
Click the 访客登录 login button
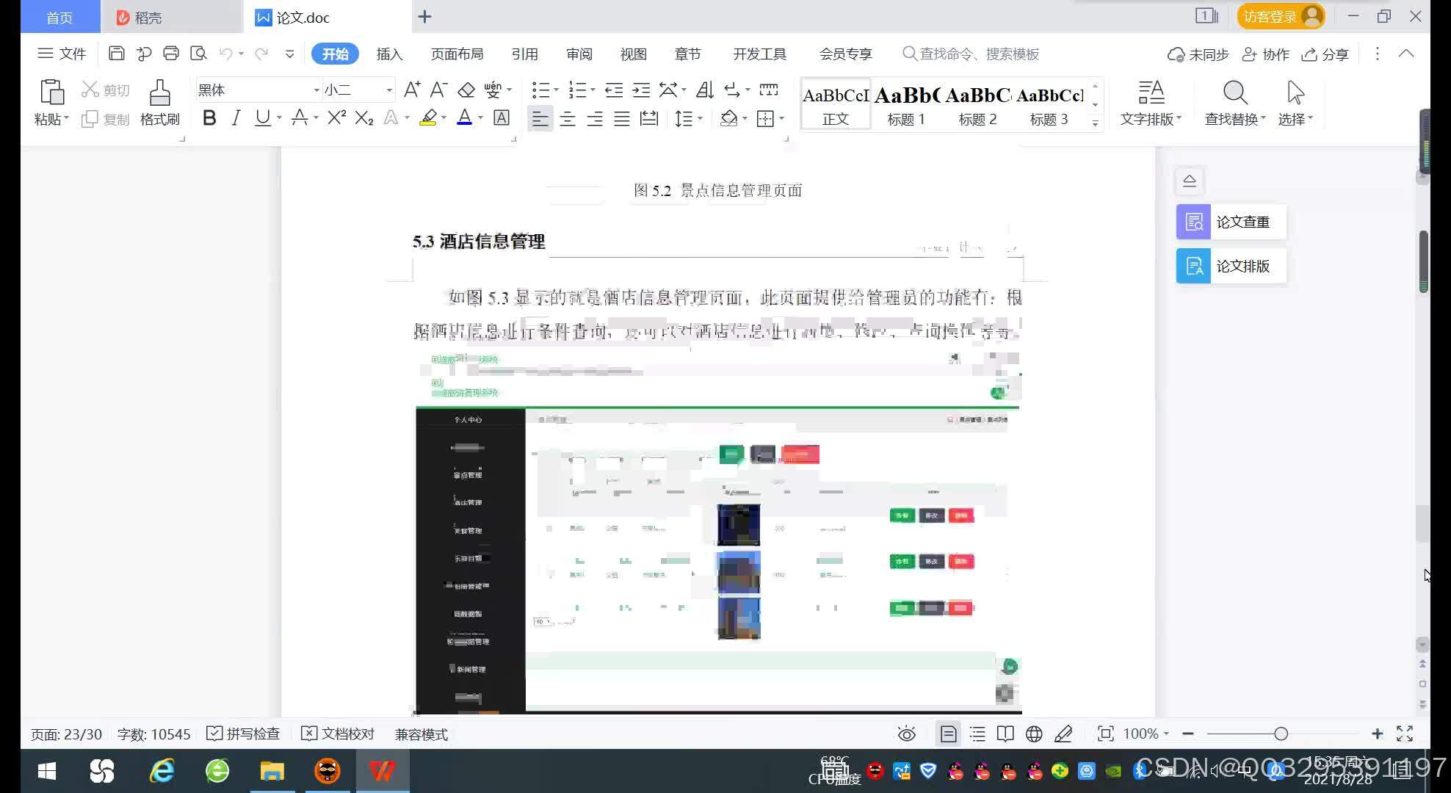[1281, 16]
